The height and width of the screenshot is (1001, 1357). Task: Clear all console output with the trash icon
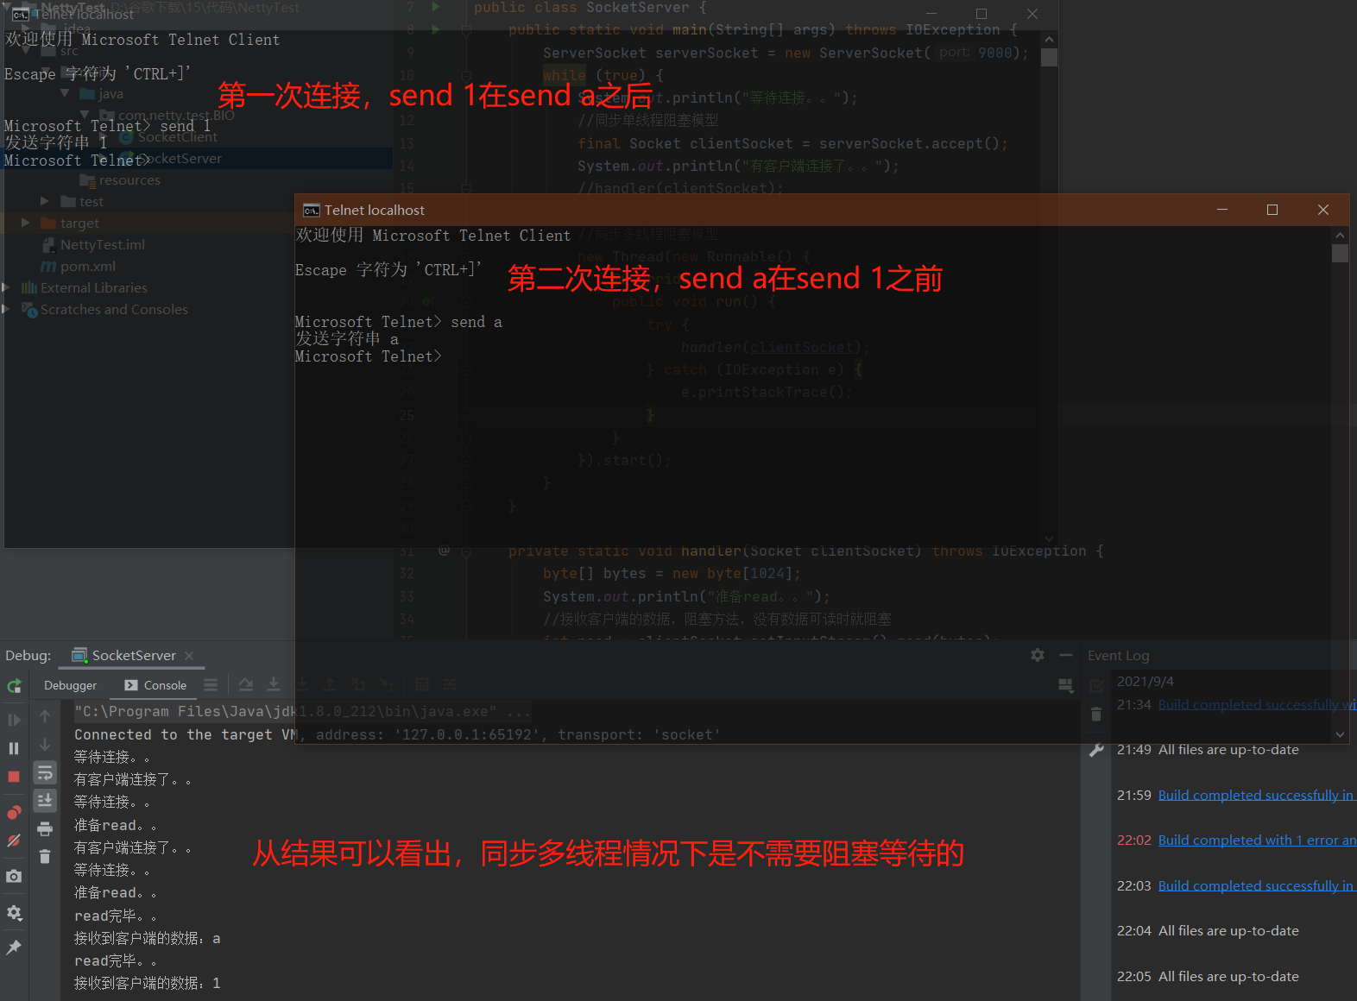pos(45,857)
